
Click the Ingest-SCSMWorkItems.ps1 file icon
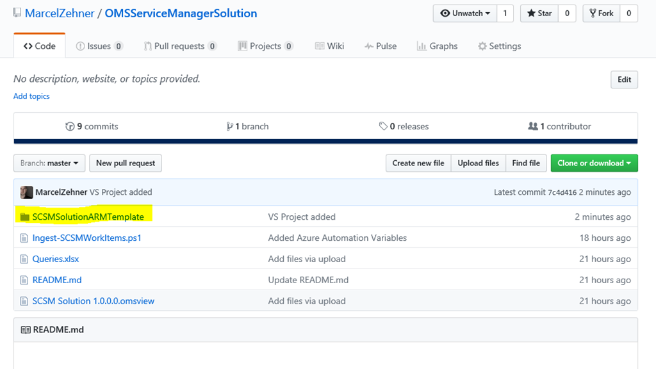(25, 238)
